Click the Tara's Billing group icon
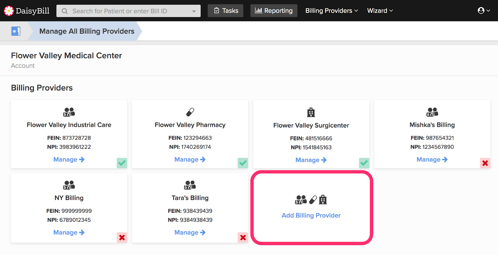Viewport: 498px width, 255px height. [190, 185]
